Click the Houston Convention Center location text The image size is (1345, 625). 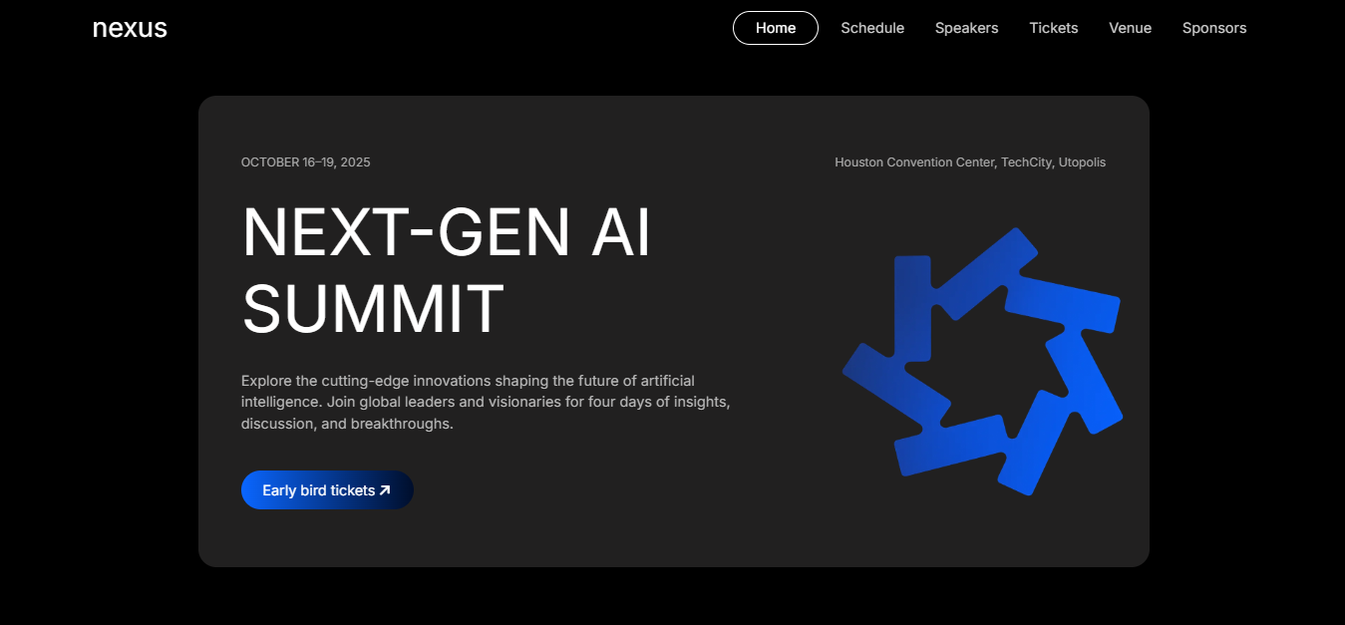point(914,162)
